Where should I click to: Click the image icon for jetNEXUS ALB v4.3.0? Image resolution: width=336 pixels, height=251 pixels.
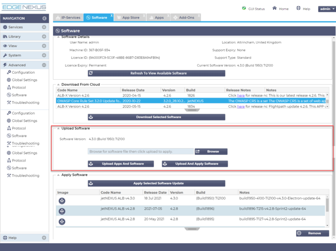click(x=62, y=201)
